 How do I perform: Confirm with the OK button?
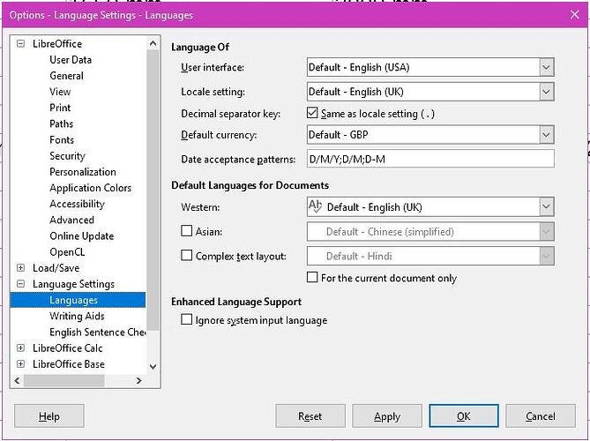point(464,416)
